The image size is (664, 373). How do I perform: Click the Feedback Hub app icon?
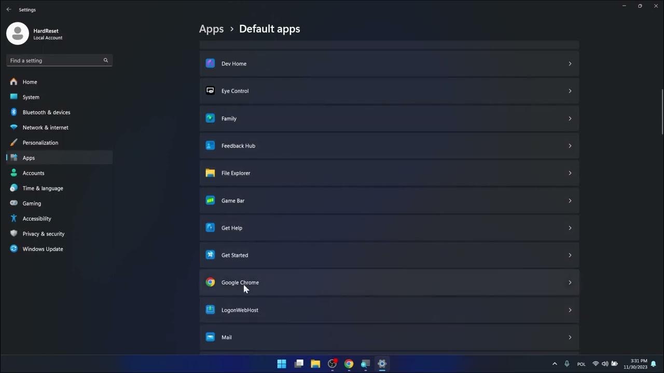pos(210,145)
